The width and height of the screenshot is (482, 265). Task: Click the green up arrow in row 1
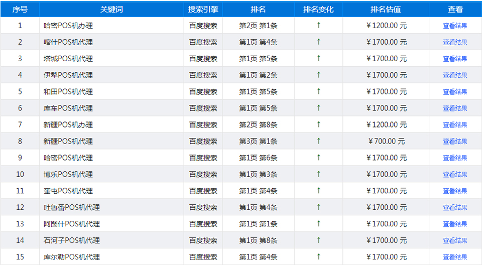[x=318, y=25]
